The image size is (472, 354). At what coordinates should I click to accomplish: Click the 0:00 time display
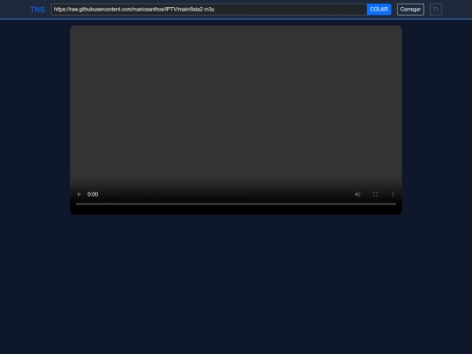coord(93,194)
